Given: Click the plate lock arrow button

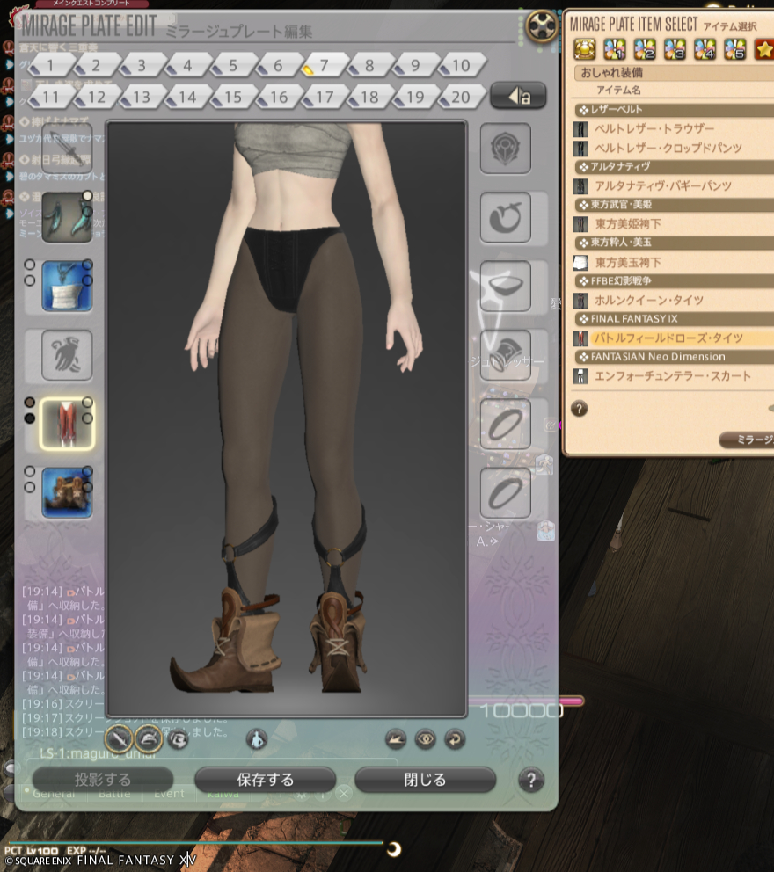Looking at the screenshot, I should pos(517,97).
